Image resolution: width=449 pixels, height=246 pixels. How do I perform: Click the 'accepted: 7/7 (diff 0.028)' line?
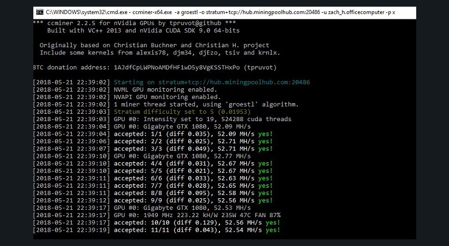[x=153, y=186]
